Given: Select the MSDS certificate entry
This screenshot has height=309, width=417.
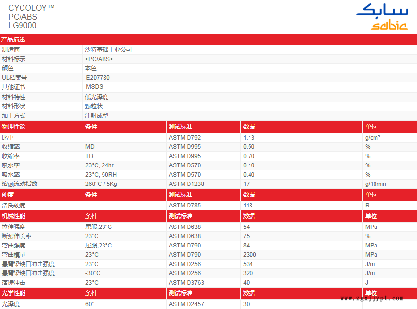Looking at the screenshot, I should click(x=95, y=87).
